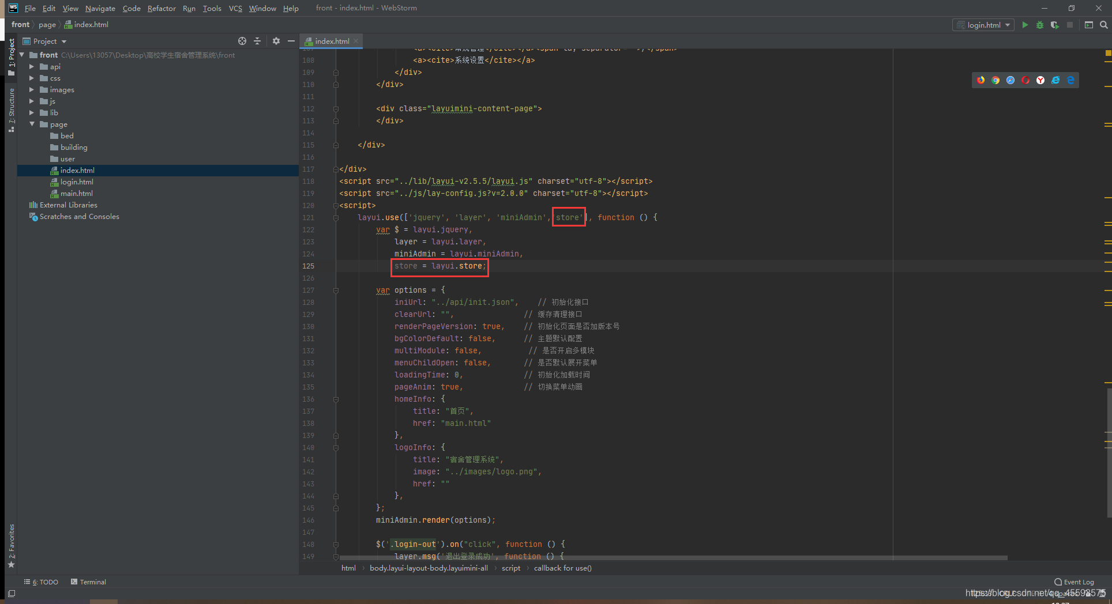Click the script breadcrumb below editor

tap(511, 568)
